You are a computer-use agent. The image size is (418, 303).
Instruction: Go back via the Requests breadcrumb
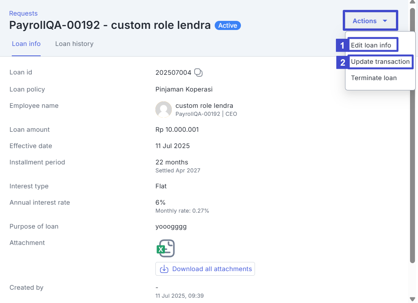(23, 13)
